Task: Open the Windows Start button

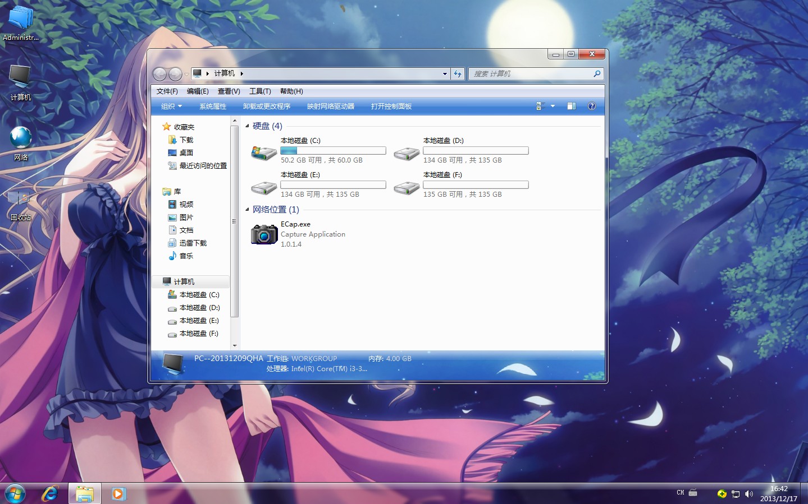Action: tap(15, 493)
